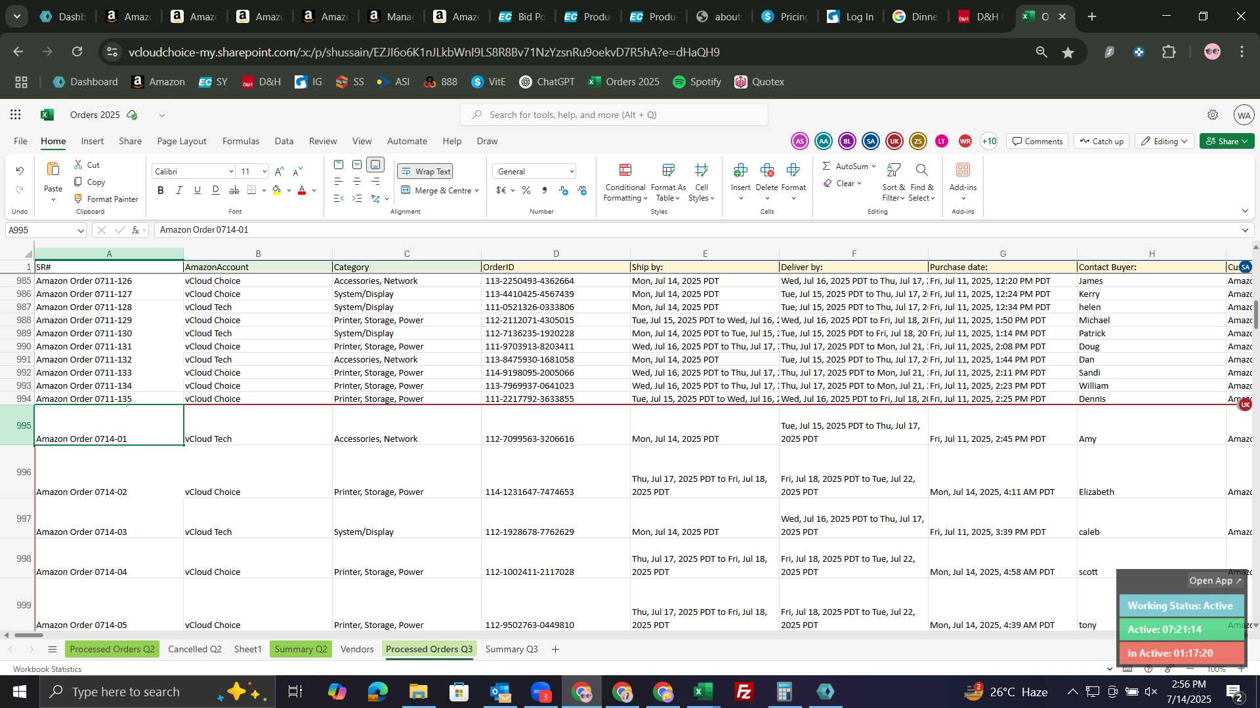Click the Middle Align icon
The image size is (1260, 708).
[357, 165]
